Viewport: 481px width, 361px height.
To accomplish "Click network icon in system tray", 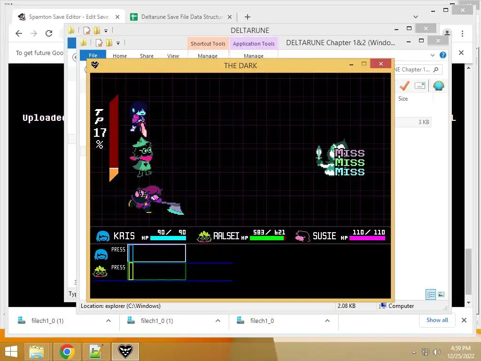I will [426, 352].
